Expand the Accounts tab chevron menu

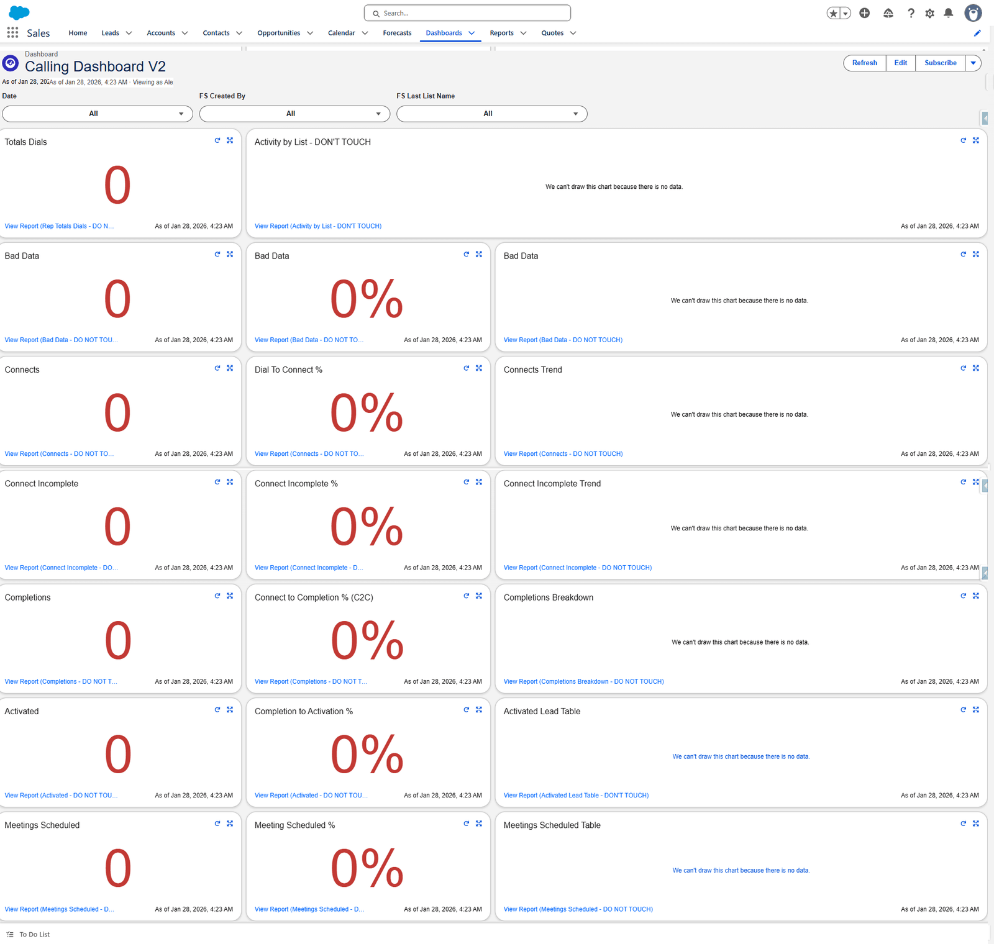click(x=185, y=33)
